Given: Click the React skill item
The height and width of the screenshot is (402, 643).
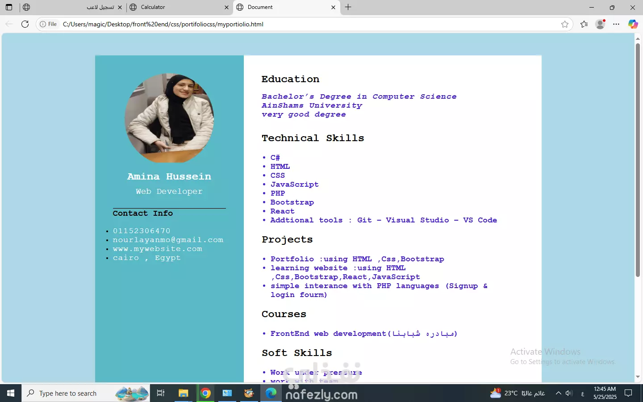Looking at the screenshot, I should pyautogui.click(x=282, y=211).
